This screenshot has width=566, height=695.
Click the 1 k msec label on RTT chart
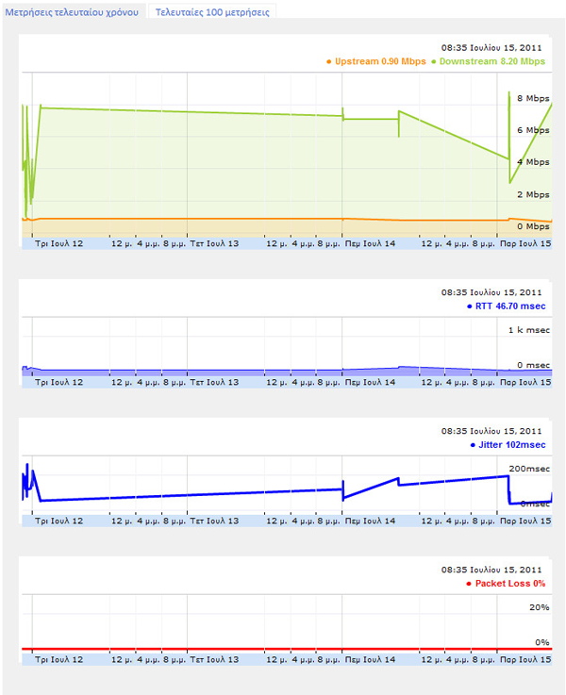click(529, 330)
